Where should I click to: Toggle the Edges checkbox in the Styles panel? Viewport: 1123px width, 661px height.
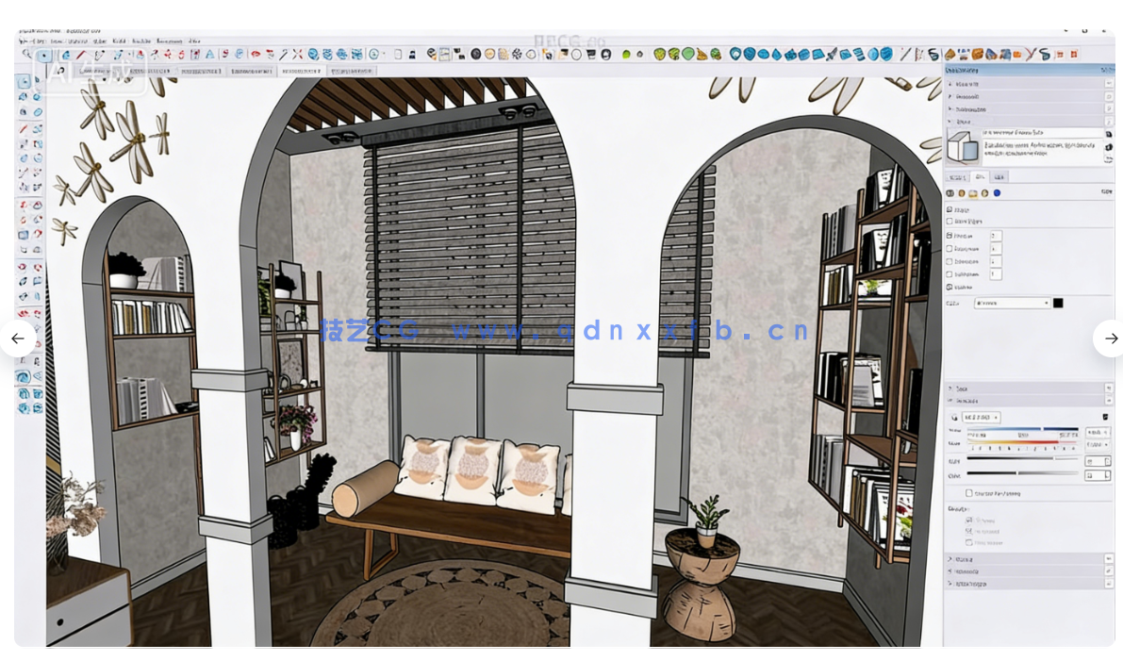(950, 209)
